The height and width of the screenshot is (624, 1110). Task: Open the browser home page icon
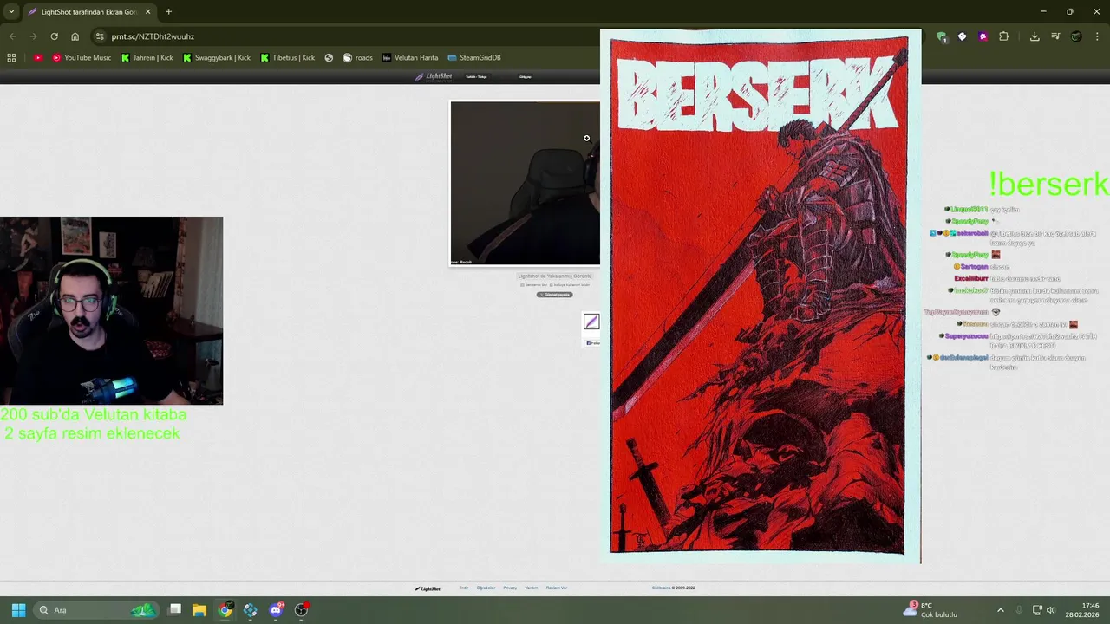(x=75, y=36)
